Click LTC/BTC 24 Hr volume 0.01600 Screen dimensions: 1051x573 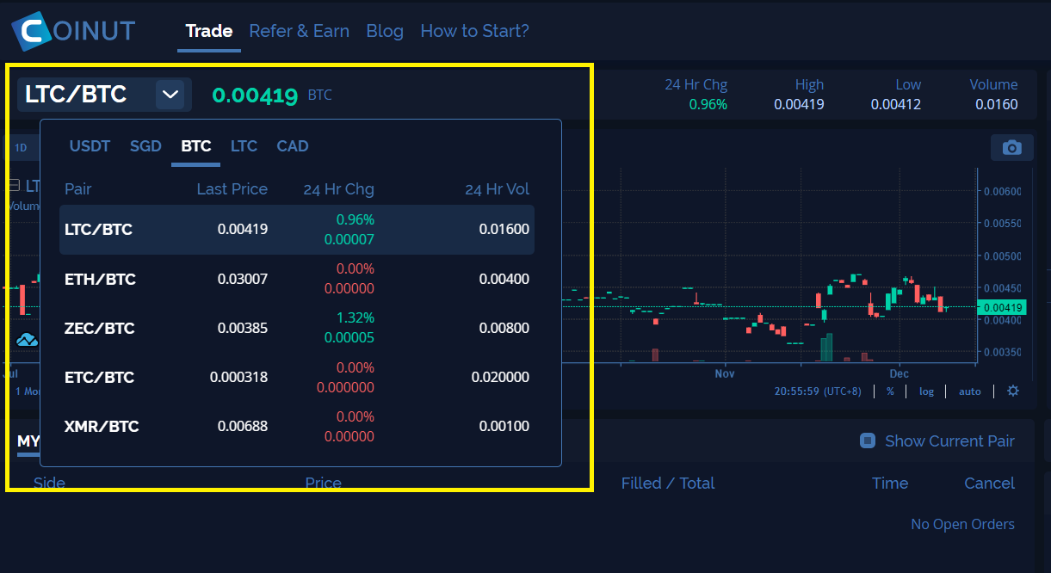pyautogui.click(x=504, y=230)
